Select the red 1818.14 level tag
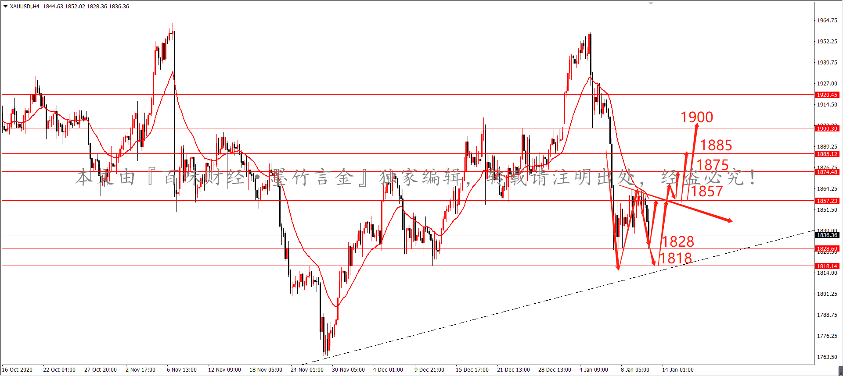The image size is (843, 376). 827,266
